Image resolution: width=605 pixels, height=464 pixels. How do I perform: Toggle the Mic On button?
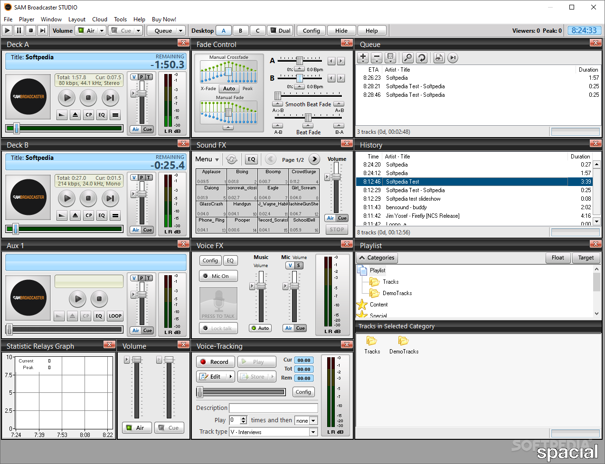218,276
